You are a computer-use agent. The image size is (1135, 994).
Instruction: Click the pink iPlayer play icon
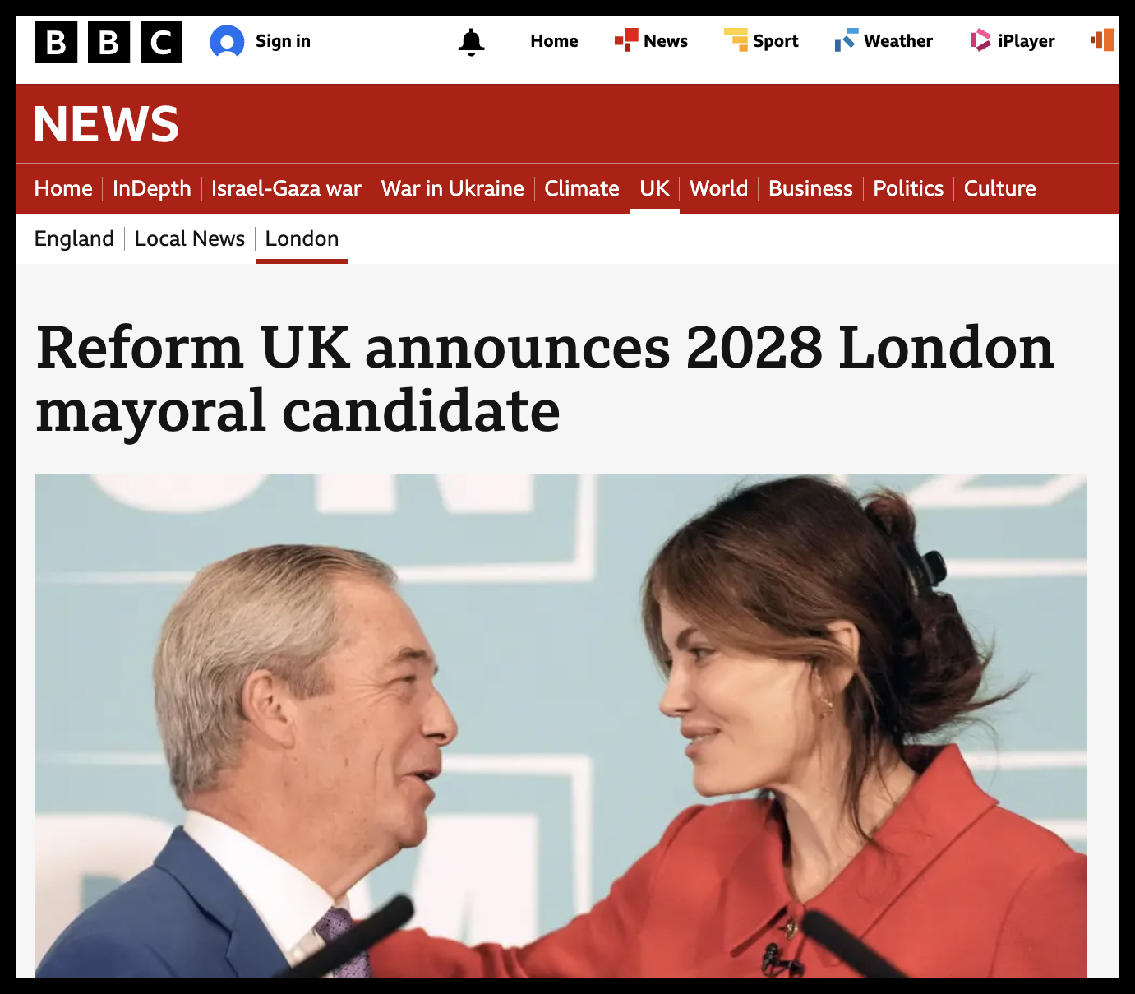980,40
